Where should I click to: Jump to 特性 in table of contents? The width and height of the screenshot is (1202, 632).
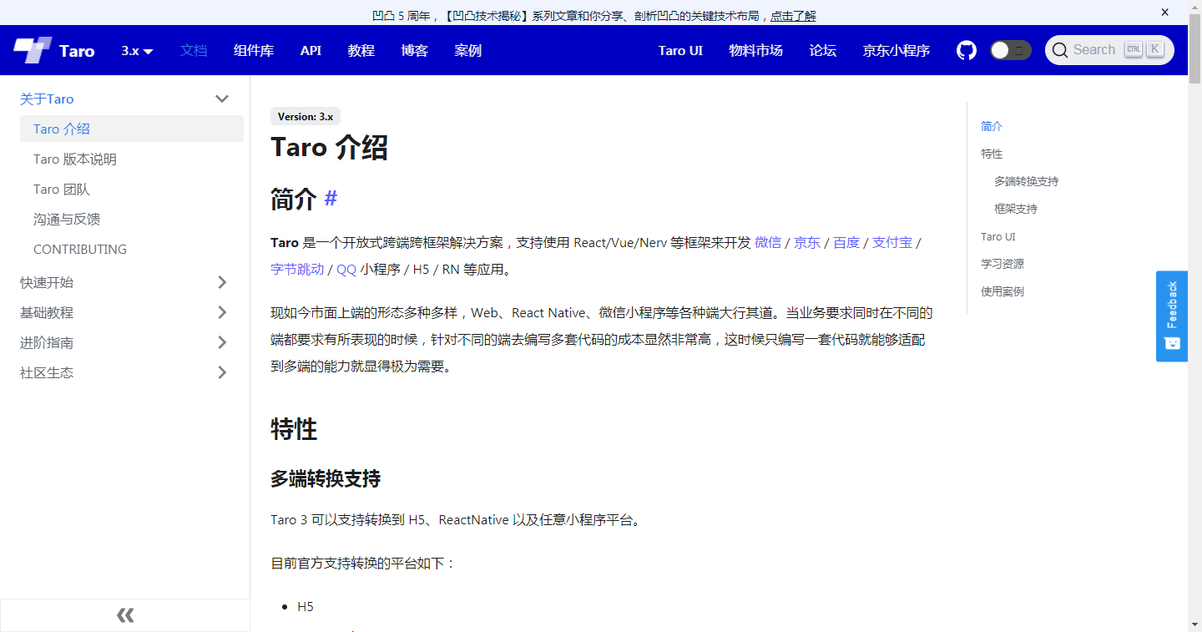click(992, 154)
